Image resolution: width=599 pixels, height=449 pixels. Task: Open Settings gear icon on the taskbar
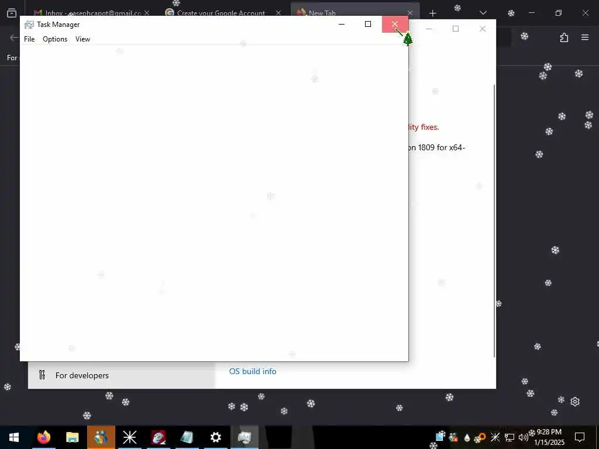click(x=215, y=437)
